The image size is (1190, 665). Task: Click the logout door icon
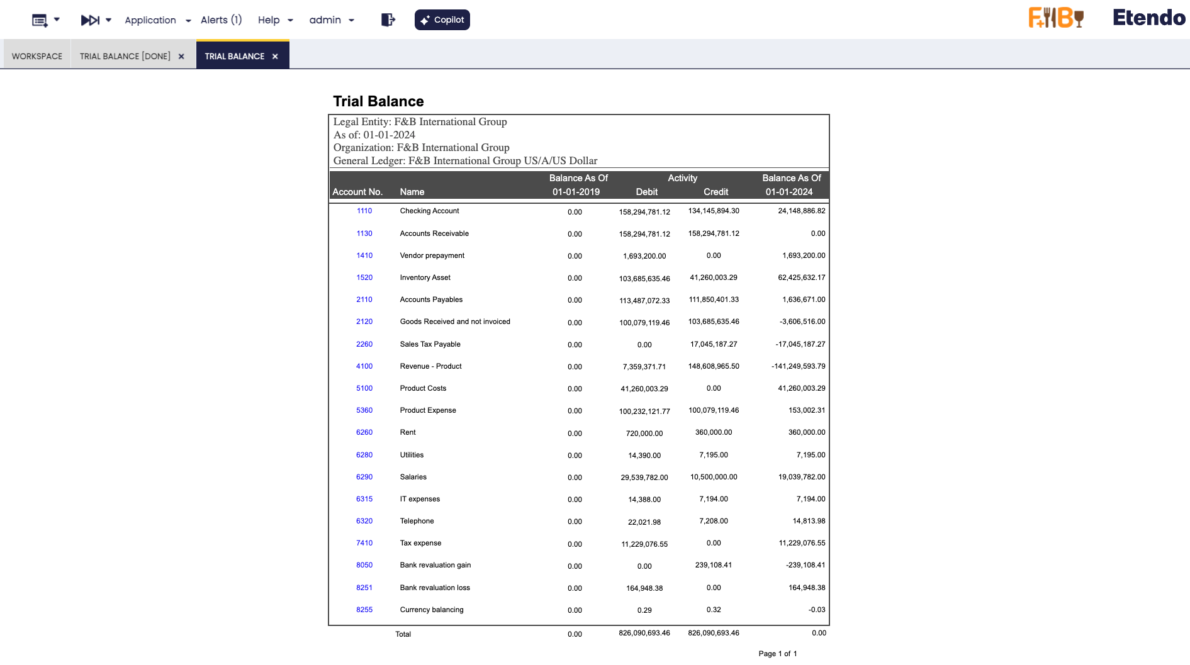pyautogui.click(x=388, y=20)
